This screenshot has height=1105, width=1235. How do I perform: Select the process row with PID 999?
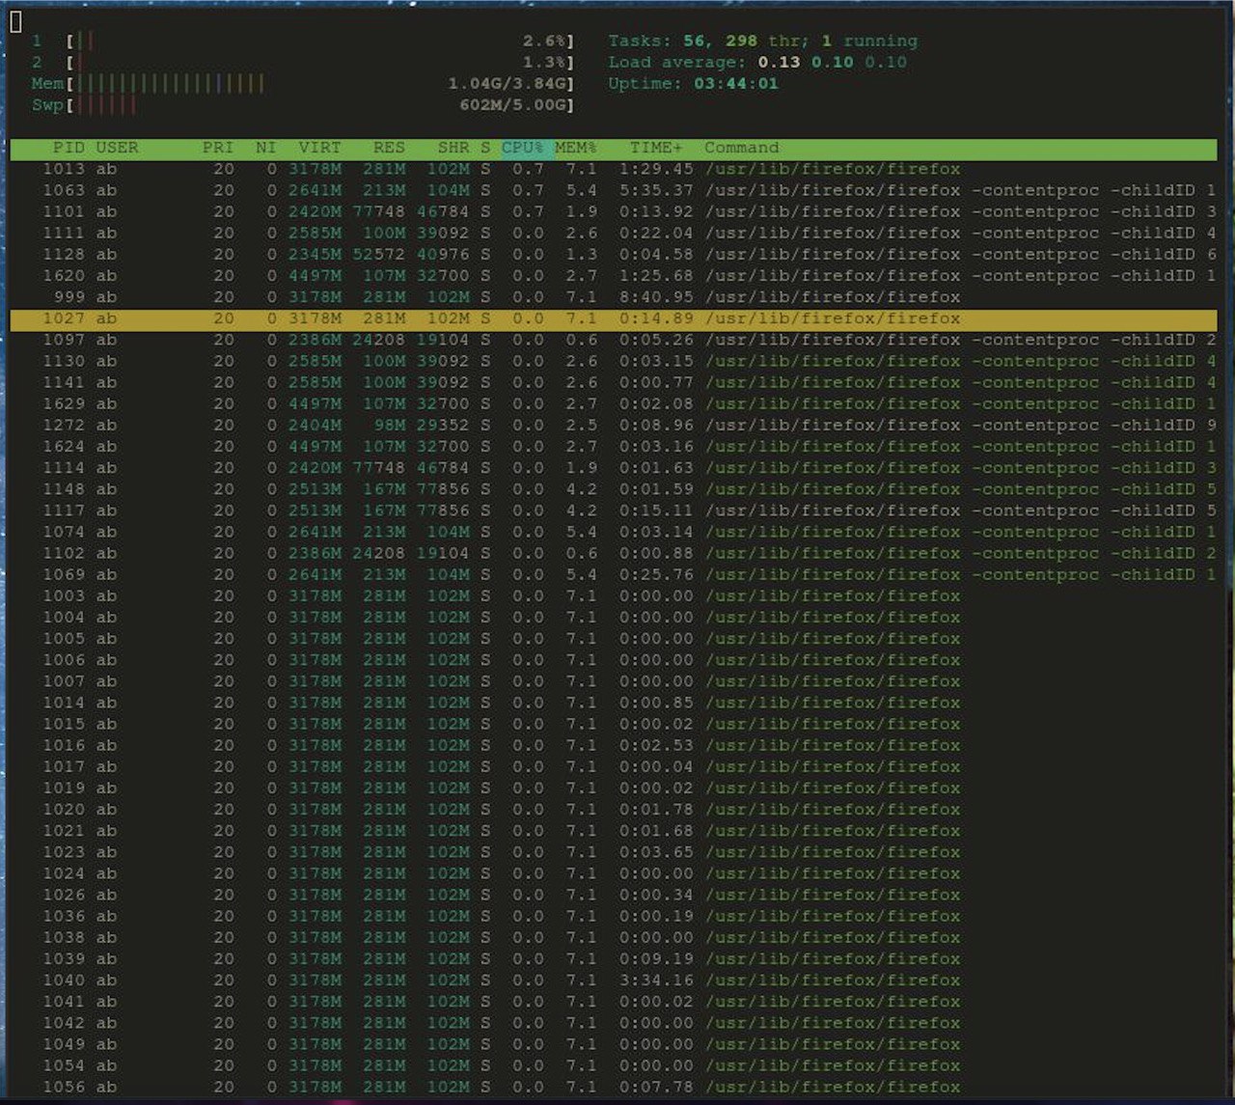tap(614, 296)
